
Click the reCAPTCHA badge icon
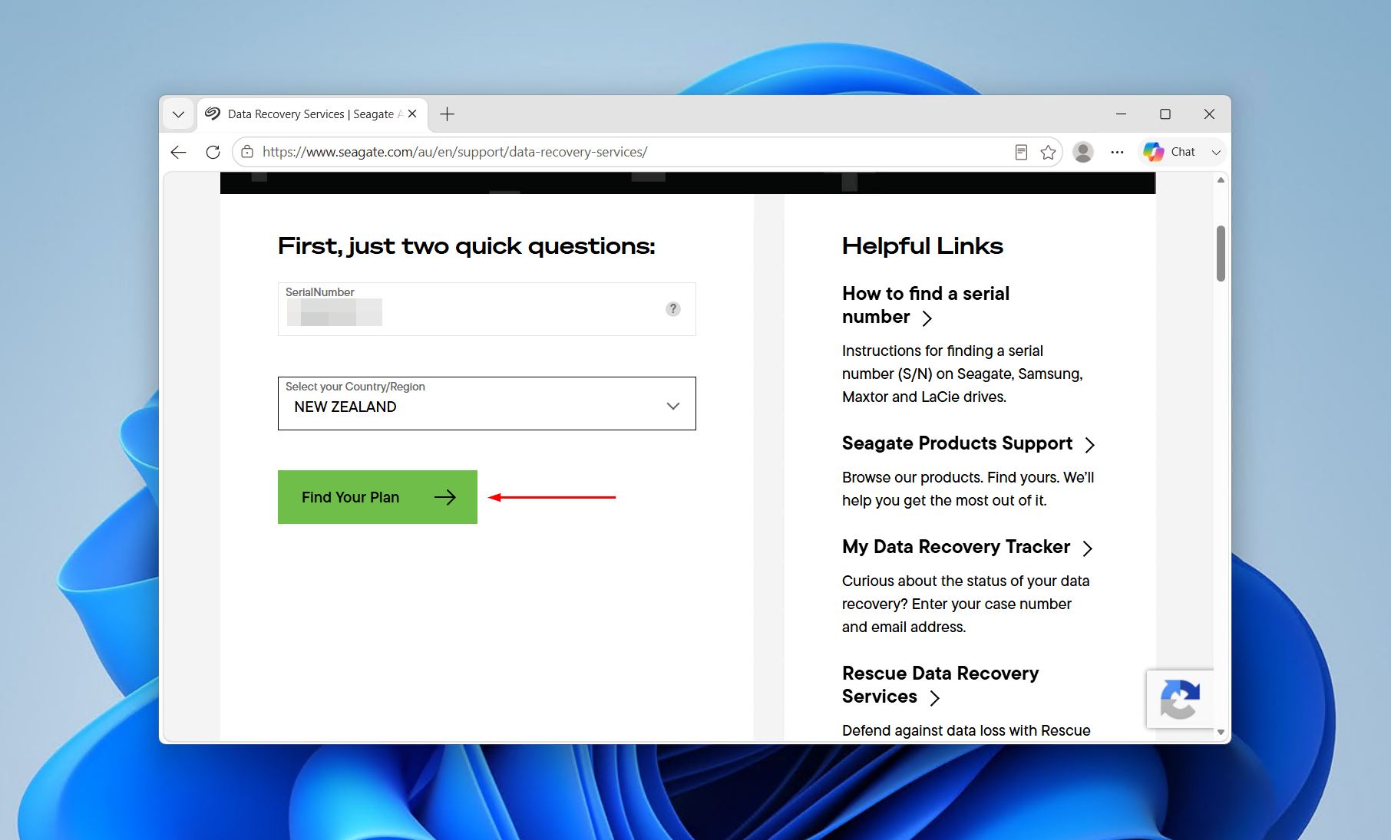(x=1180, y=699)
